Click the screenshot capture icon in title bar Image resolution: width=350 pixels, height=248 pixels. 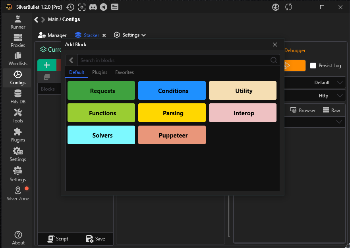82,7
